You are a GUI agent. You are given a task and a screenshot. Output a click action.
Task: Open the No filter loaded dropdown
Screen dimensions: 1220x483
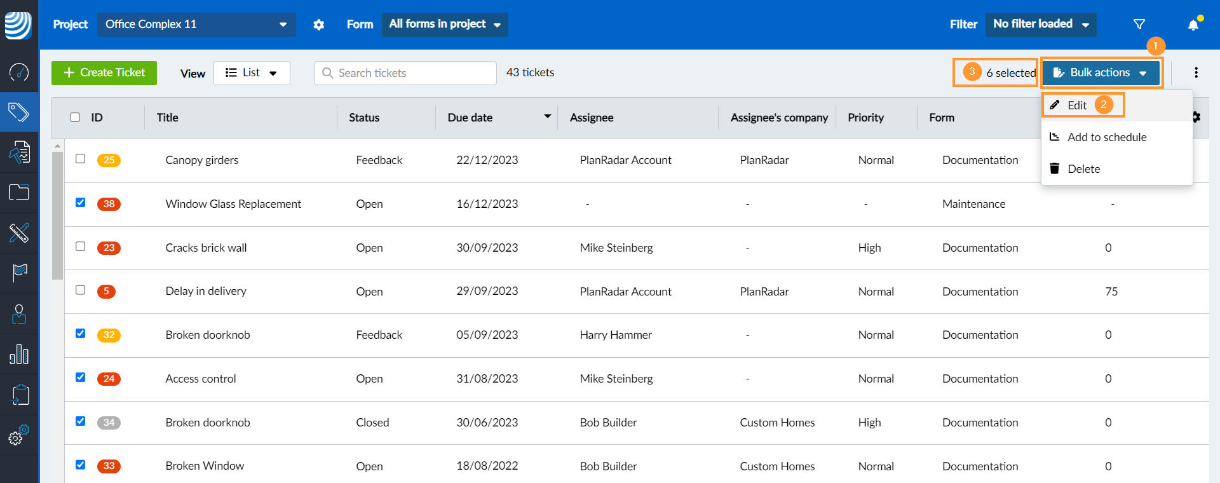[x=1040, y=24]
